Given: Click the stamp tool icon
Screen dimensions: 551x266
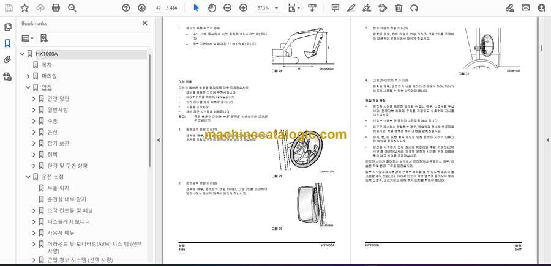Looking at the screenshot, I should 382,8.
